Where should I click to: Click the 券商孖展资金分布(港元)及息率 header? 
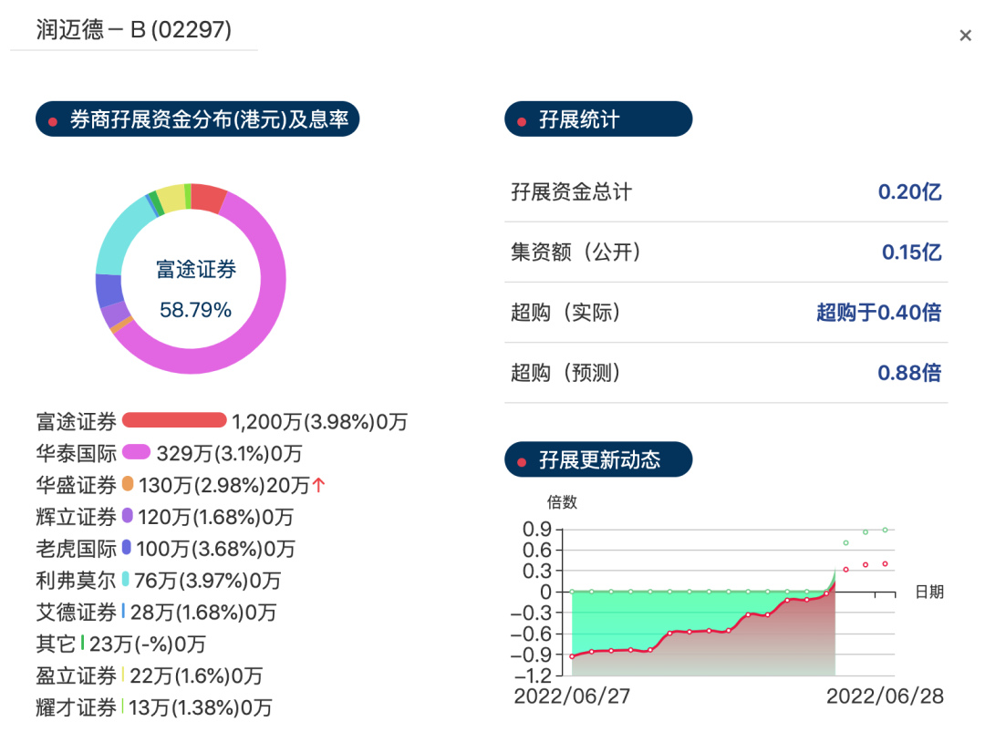tap(197, 119)
